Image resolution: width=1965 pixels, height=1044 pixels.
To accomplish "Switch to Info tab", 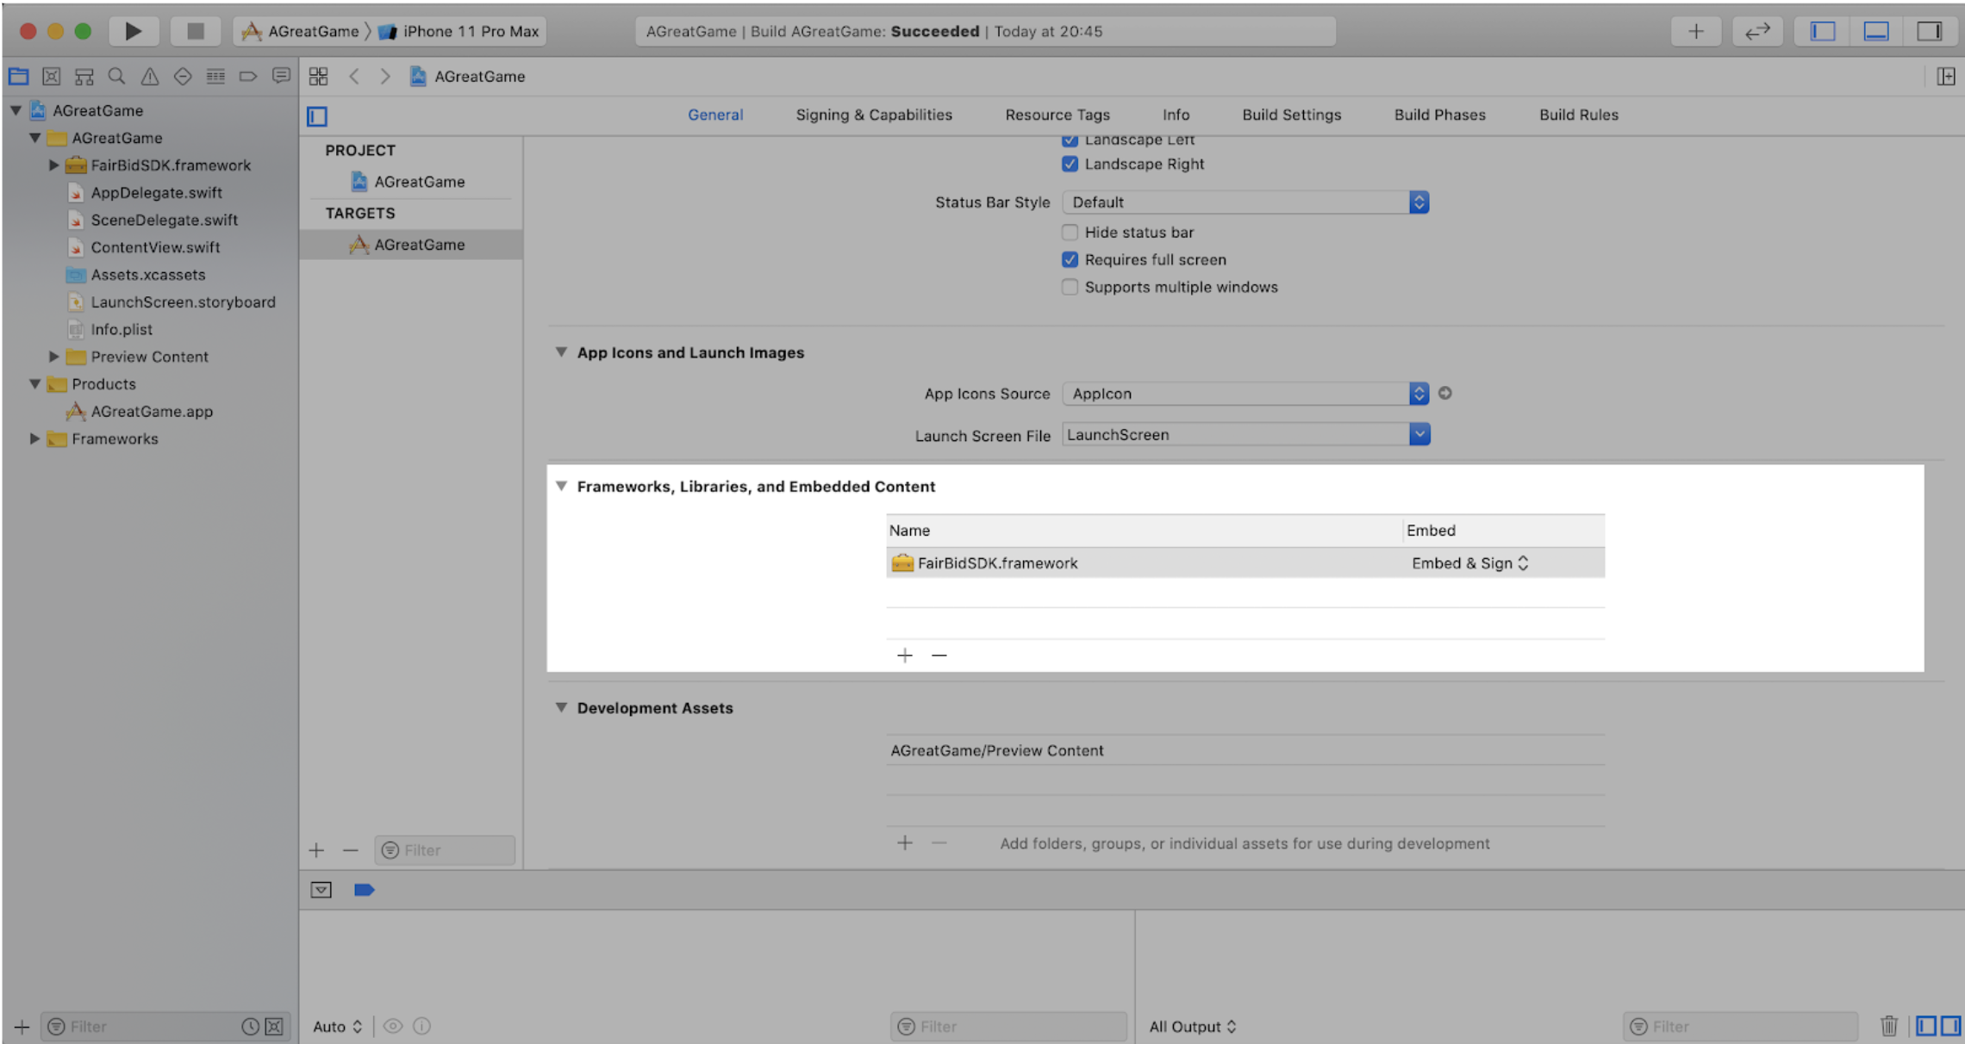I will pos(1176,115).
